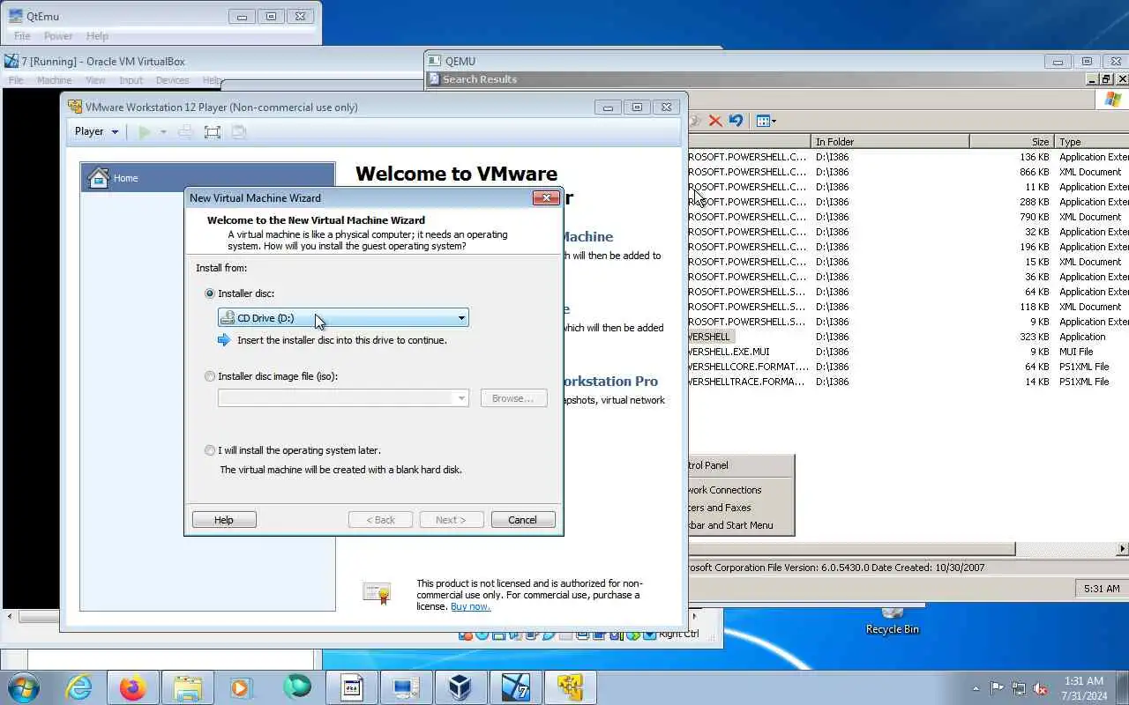The image size is (1129, 705).
Task: Launch Internet Explorer from taskbar
Action: [79, 687]
